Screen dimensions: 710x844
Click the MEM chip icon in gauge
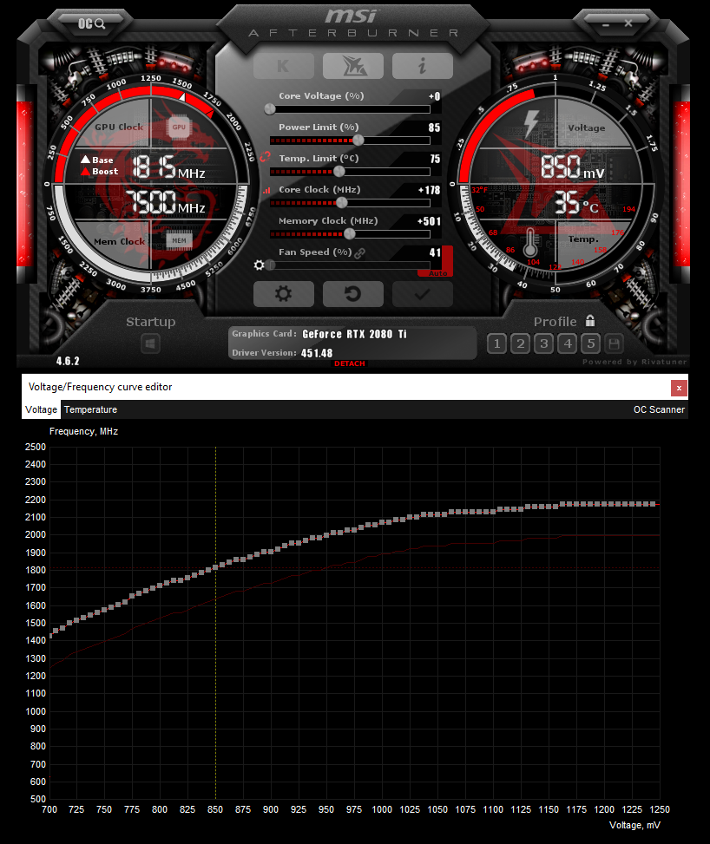pos(179,240)
